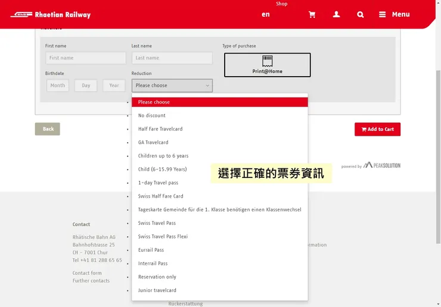Select Child (6-15.99 Years) option
The image size is (441, 307).
(x=220, y=170)
